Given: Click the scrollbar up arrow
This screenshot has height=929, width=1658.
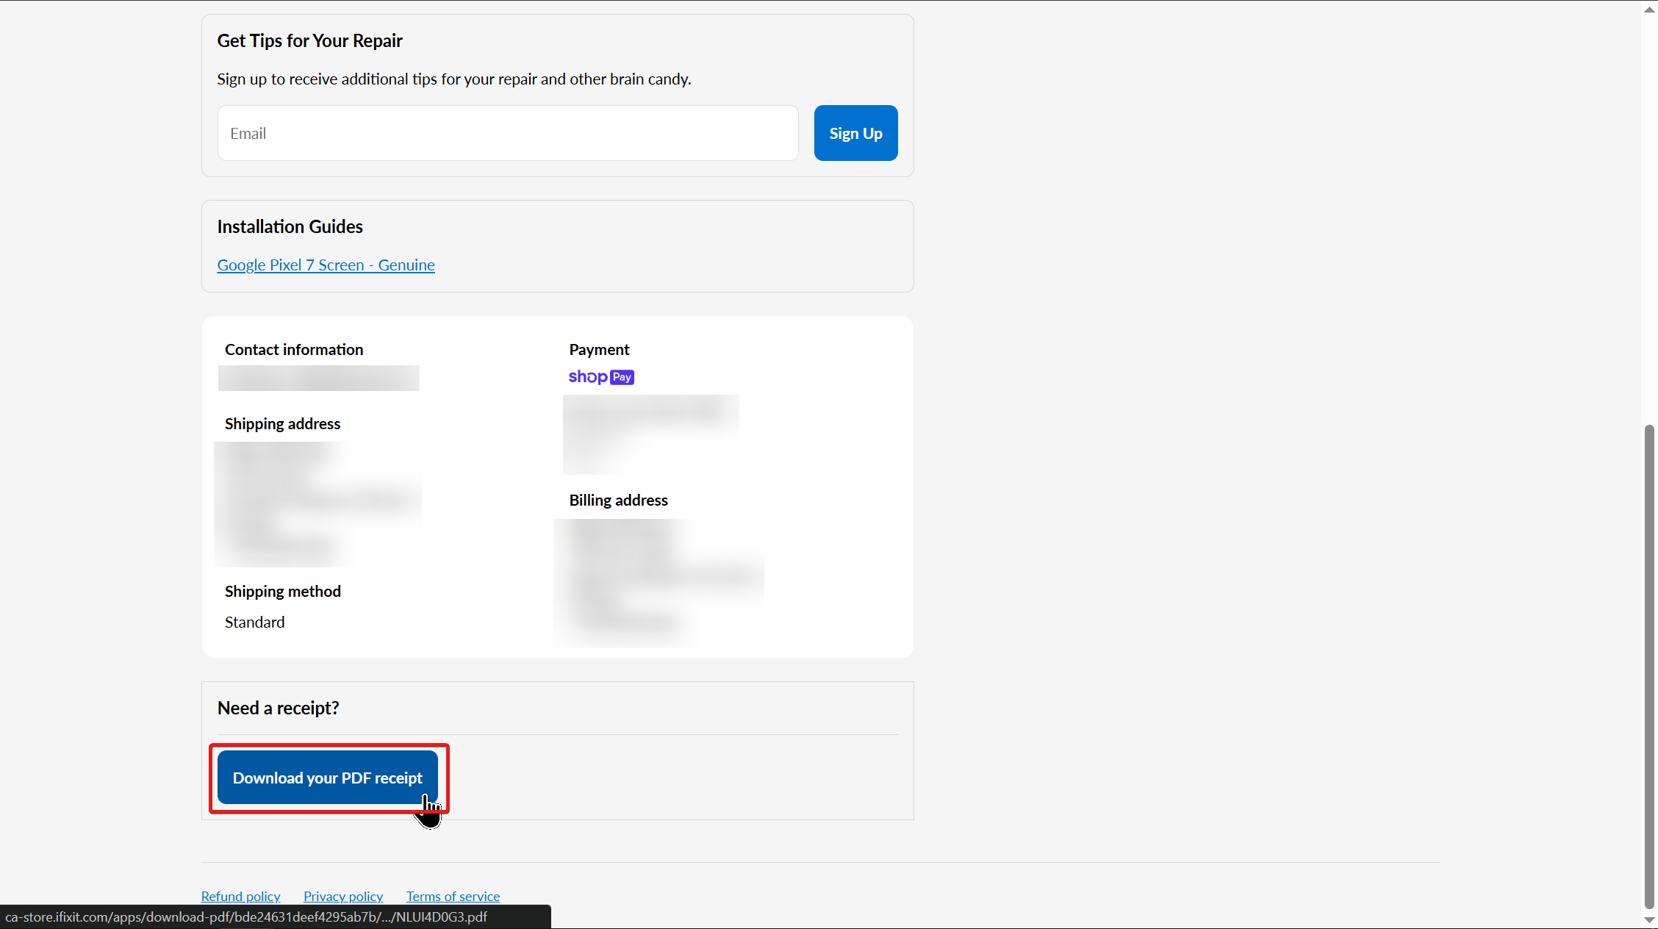Looking at the screenshot, I should click(x=1649, y=9).
